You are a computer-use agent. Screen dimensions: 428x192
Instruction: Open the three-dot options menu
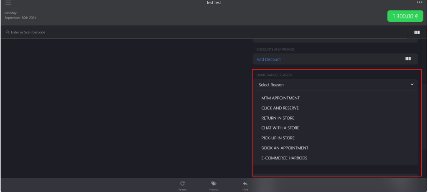(419, 2)
